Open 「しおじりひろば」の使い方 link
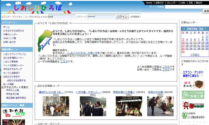 coord(82,53)
